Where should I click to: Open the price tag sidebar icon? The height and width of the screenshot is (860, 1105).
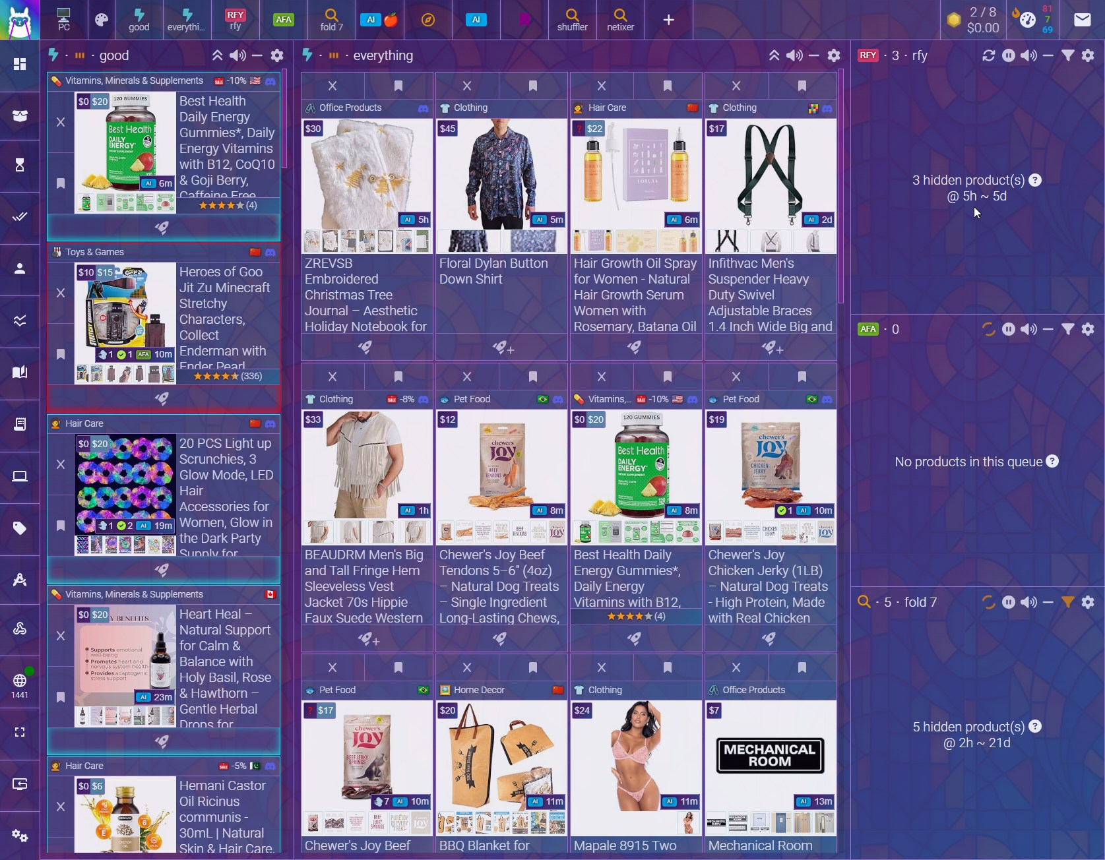[20, 528]
